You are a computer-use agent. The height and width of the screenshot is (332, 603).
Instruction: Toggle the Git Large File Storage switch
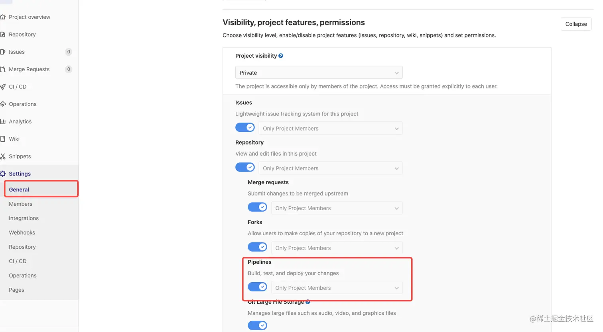[x=257, y=326]
